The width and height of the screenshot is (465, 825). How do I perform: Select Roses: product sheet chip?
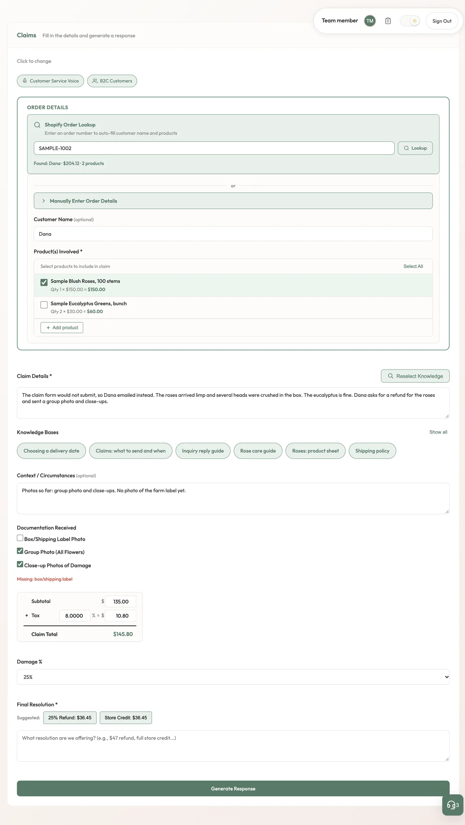click(315, 451)
